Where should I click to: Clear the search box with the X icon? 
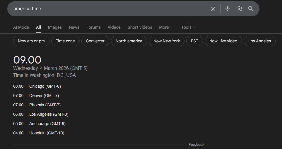[x=213, y=9]
